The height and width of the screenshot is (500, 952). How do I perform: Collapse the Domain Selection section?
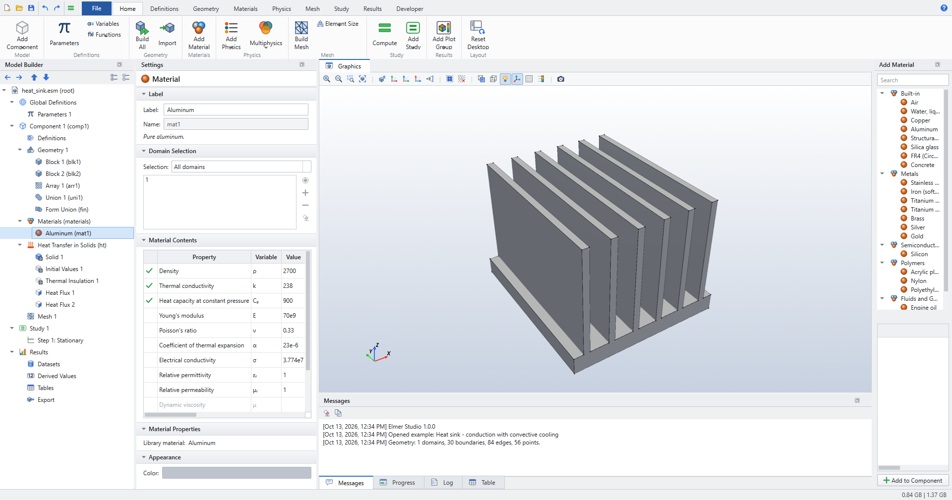144,151
